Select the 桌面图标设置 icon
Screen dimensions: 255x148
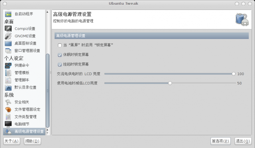click(x=8, y=43)
